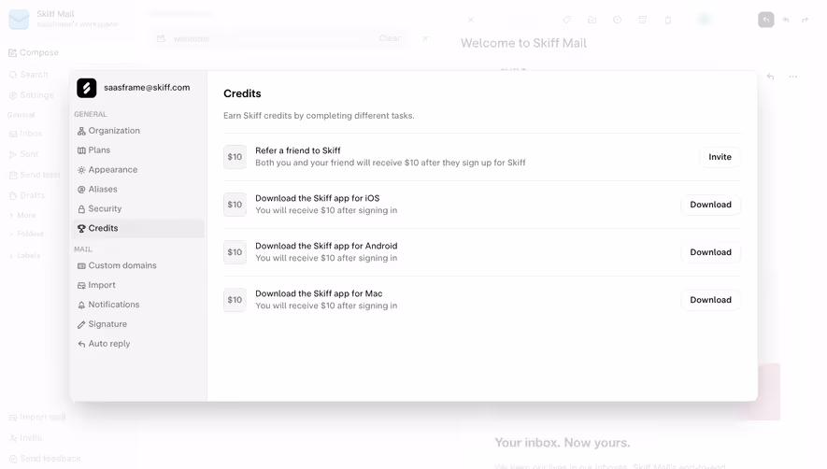Click the archive icon in mail toolbar
The image size is (827, 469).
coord(642,20)
